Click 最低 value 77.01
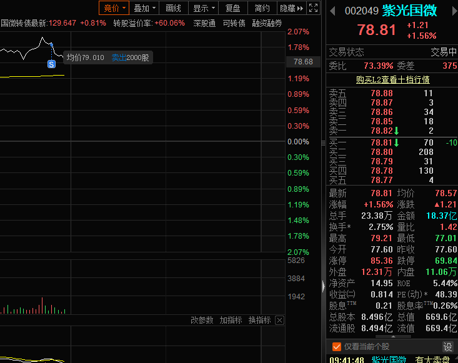Image resolution: width=458 pixels, height=363 pixels. coord(446,238)
